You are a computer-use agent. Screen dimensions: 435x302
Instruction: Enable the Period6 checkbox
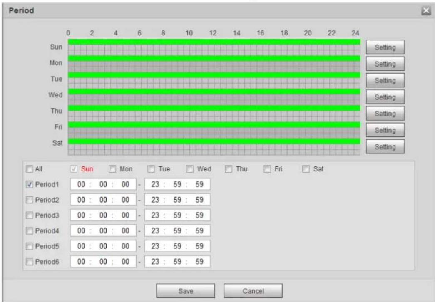[30, 262]
